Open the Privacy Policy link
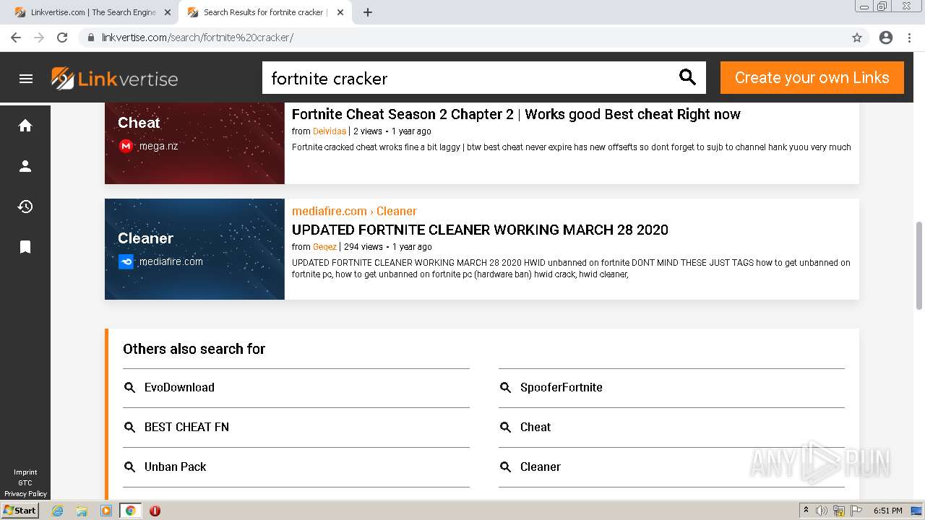The height and width of the screenshot is (520, 925). pyautogui.click(x=25, y=494)
